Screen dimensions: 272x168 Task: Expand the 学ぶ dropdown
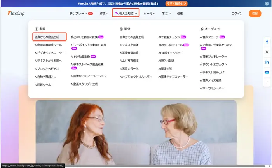[x=166, y=13]
